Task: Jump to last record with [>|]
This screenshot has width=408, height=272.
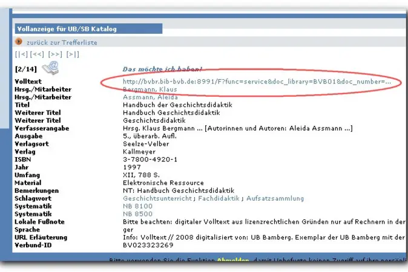Action: coord(73,54)
